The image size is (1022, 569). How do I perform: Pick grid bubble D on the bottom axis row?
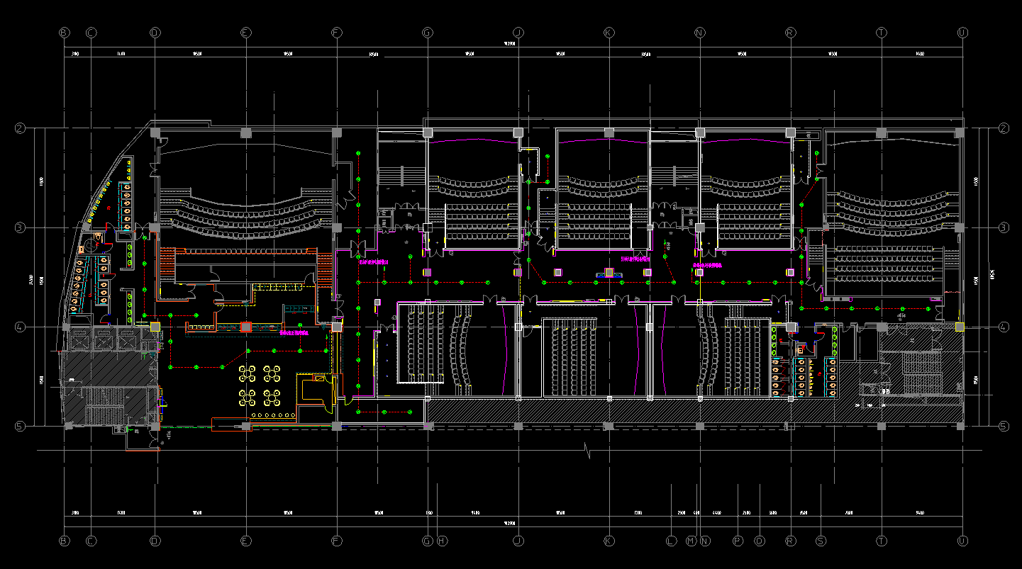click(155, 541)
